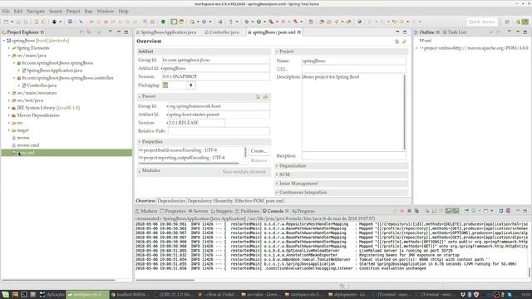
Task: Toggle Show Console When Standard Error Changes
Action: tap(456, 211)
